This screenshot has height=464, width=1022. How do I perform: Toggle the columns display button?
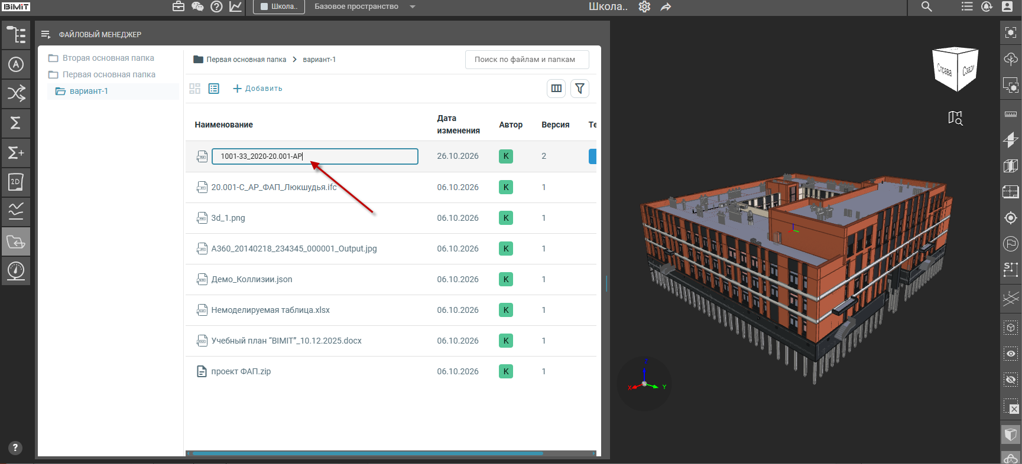[556, 89]
